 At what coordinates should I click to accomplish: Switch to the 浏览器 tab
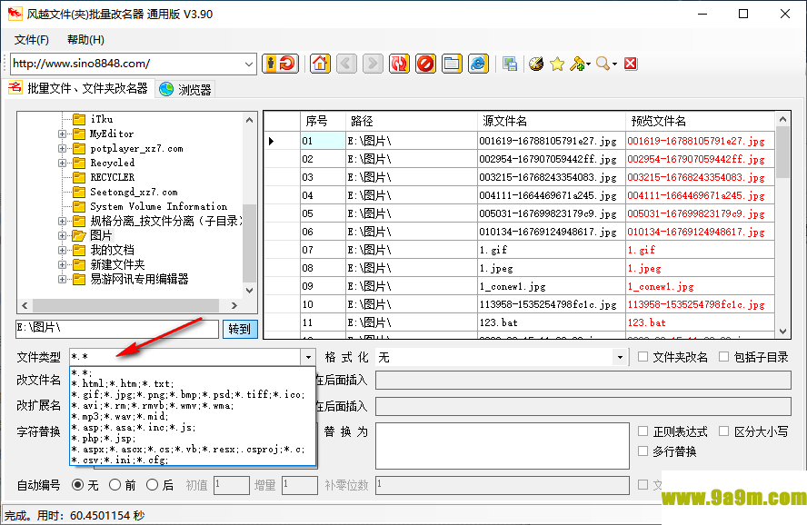click(x=185, y=90)
